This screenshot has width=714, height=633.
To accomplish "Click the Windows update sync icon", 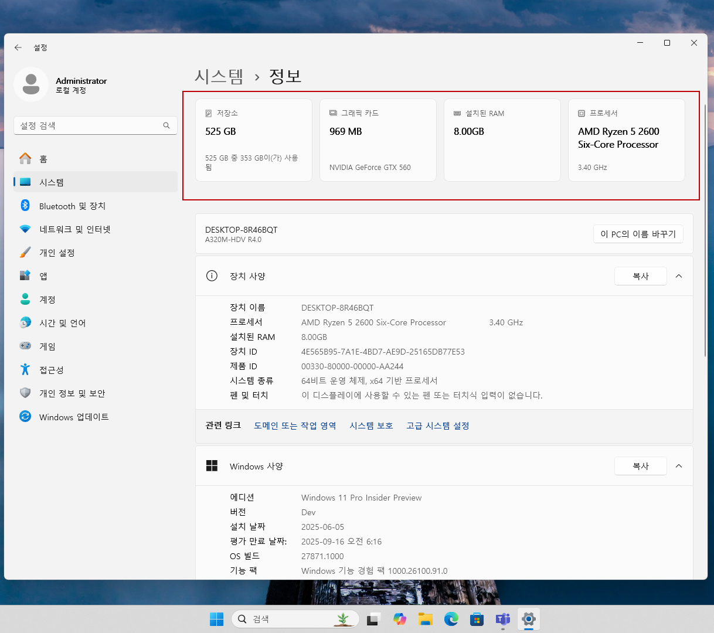I will pos(25,416).
